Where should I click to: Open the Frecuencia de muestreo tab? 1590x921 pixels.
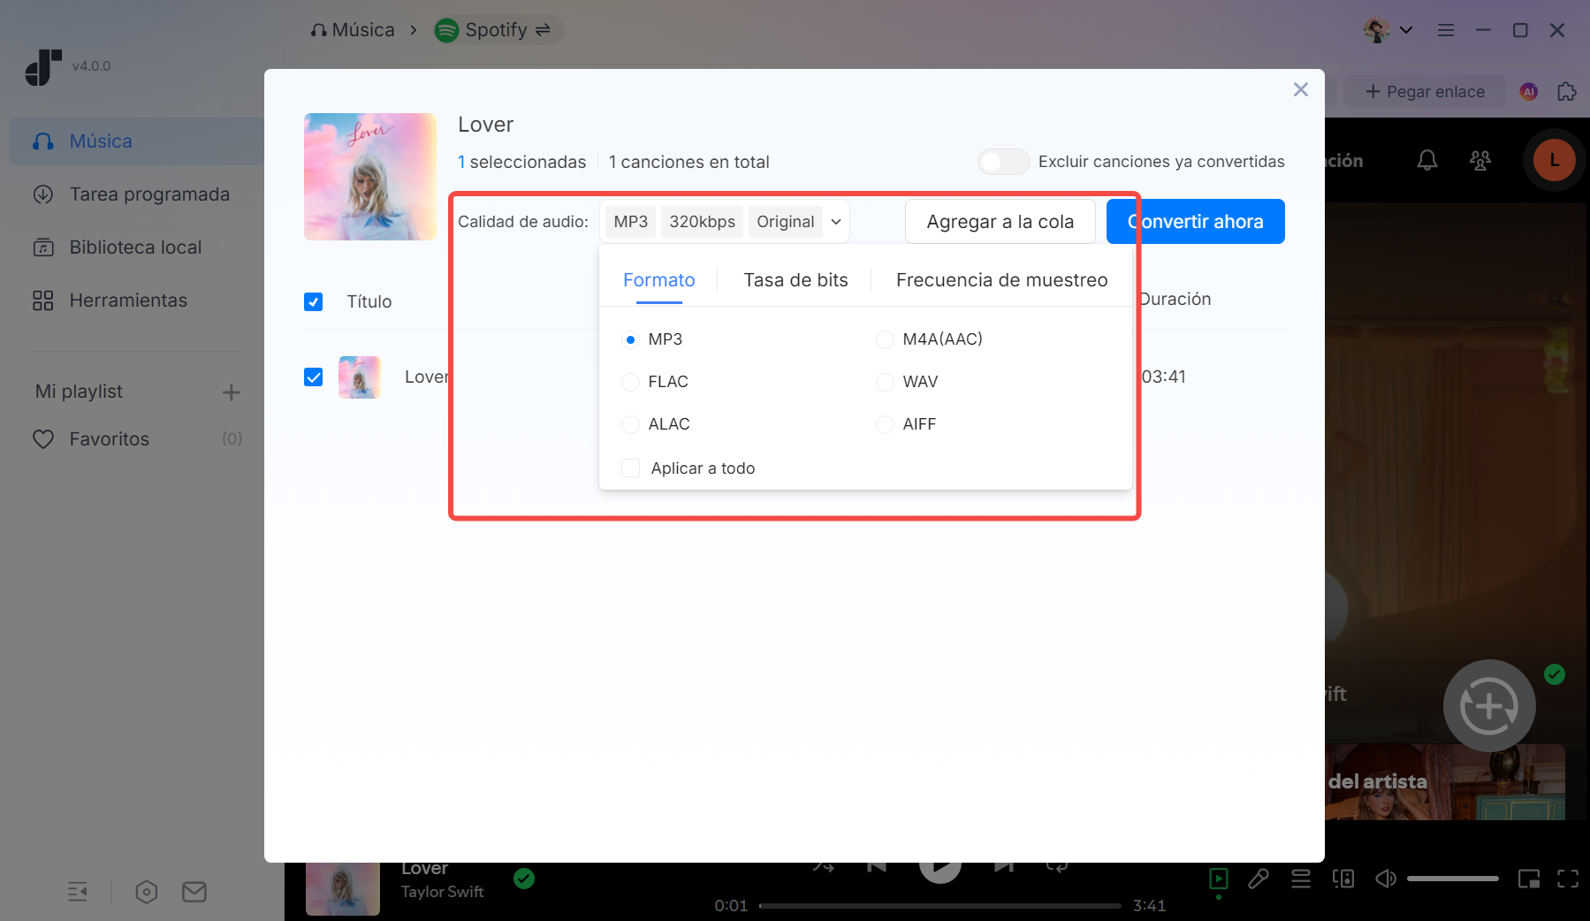pyautogui.click(x=1000, y=280)
